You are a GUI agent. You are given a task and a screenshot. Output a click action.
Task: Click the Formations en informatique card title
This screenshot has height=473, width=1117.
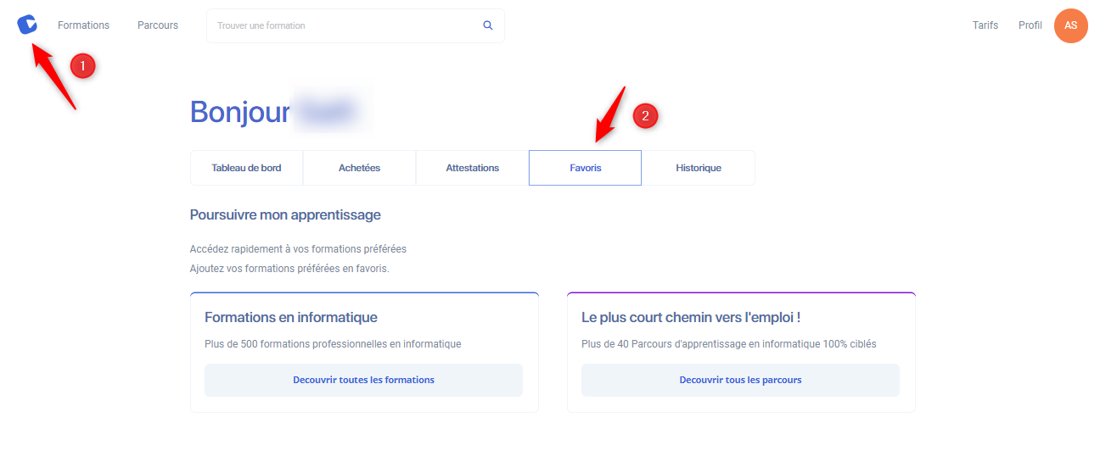[x=291, y=318]
